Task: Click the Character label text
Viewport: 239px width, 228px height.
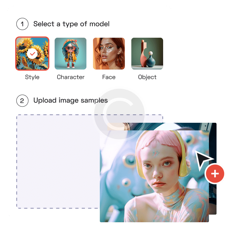Action: tap(71, 77)
